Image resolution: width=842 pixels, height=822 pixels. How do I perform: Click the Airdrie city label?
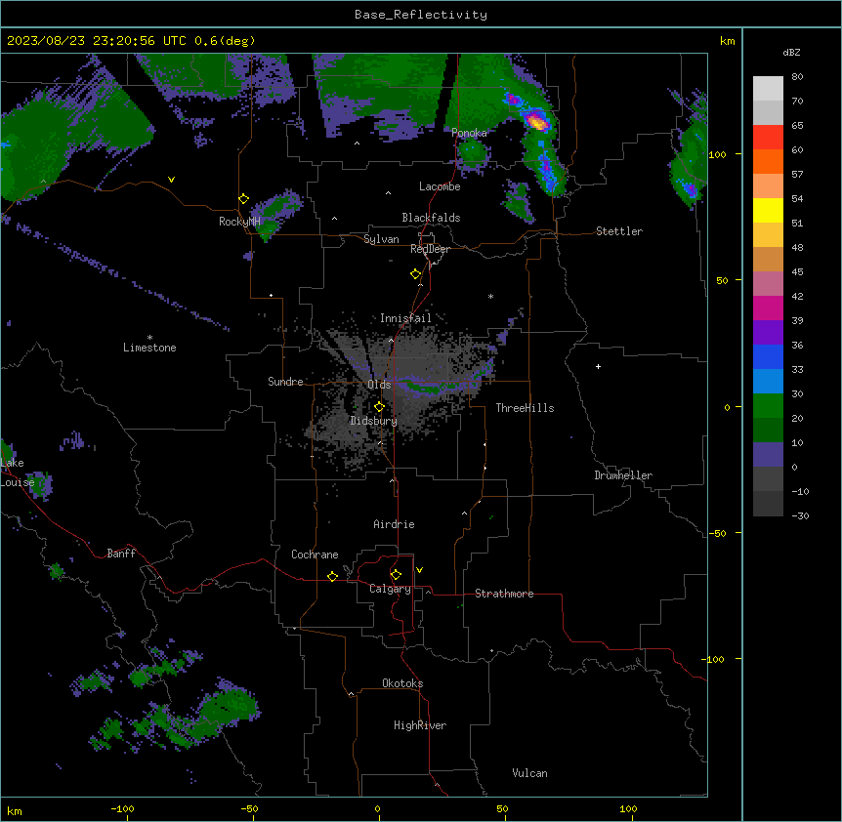395,524
